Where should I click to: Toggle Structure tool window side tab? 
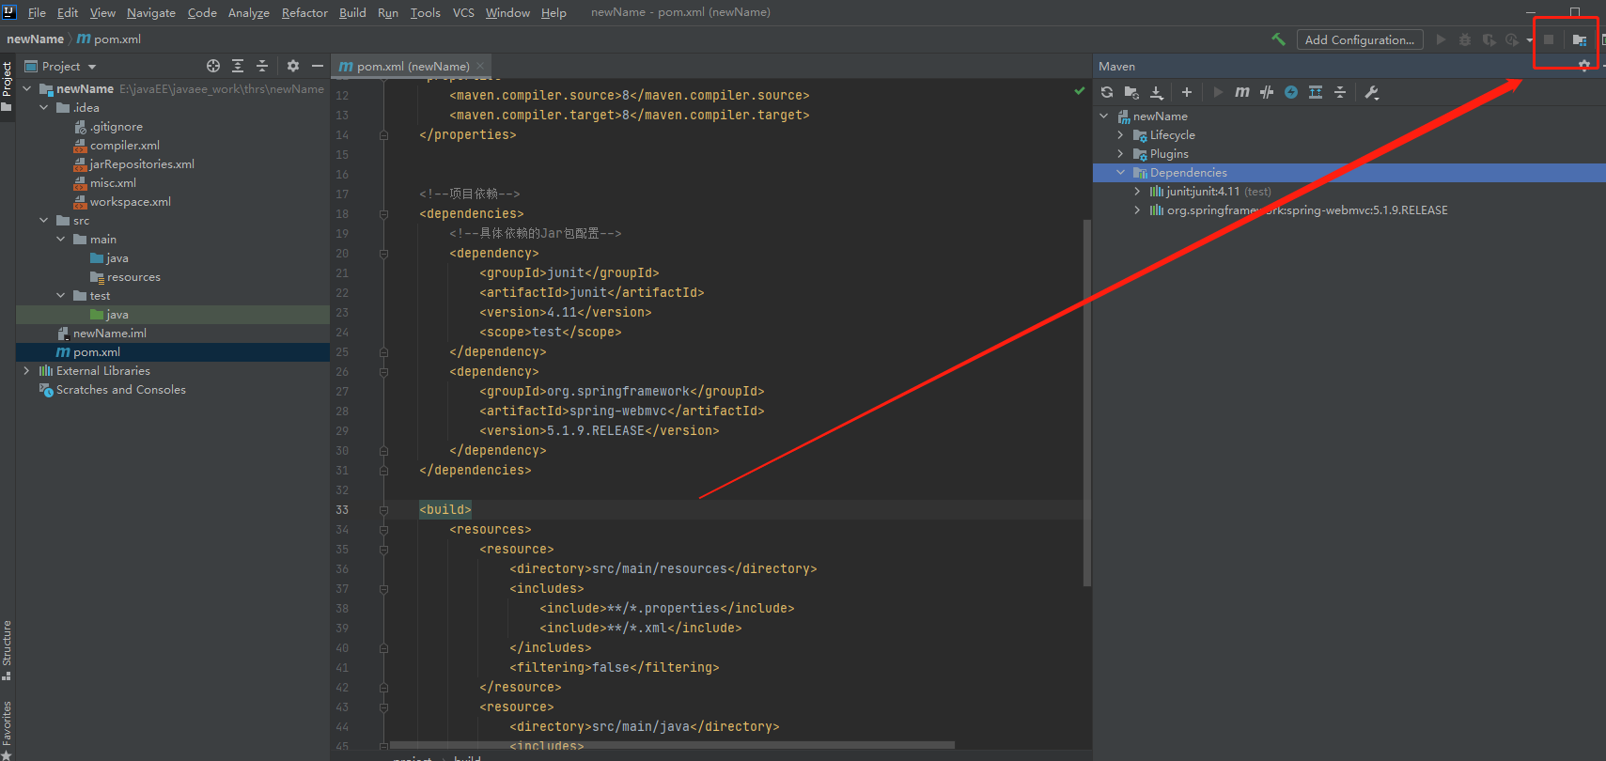7,650
